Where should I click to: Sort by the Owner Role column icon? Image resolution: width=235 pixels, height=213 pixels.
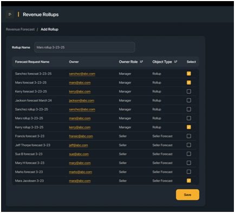click(141, 62)
